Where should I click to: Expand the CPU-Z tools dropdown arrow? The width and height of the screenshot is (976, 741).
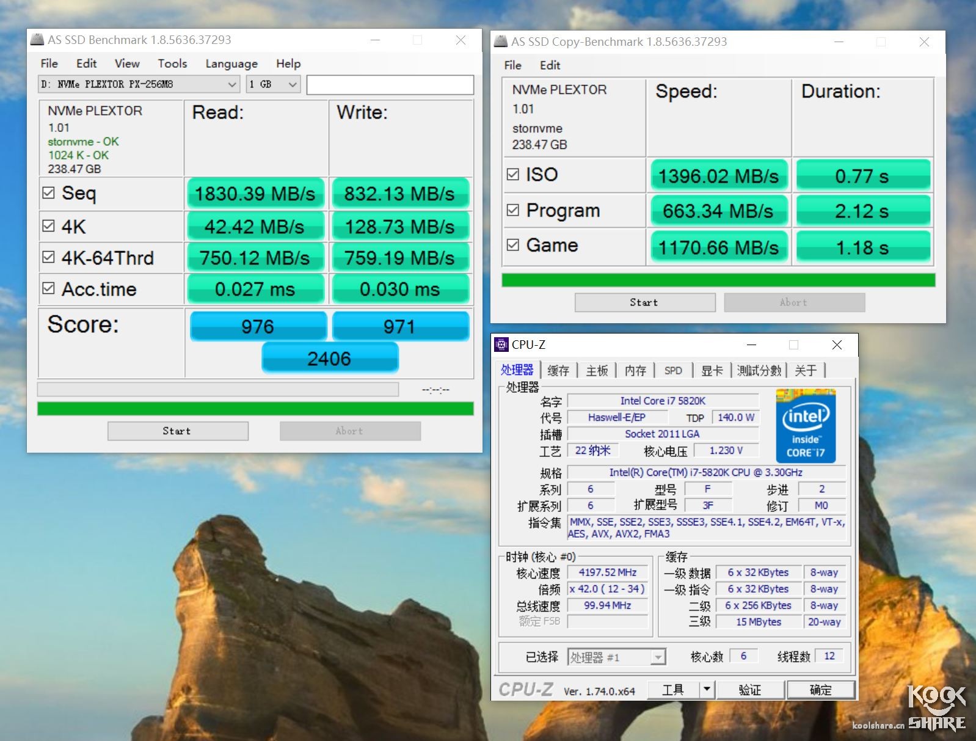point(707,690)
